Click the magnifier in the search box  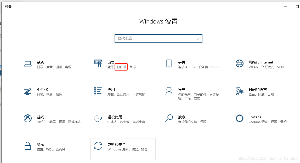(x=199, y=38)
